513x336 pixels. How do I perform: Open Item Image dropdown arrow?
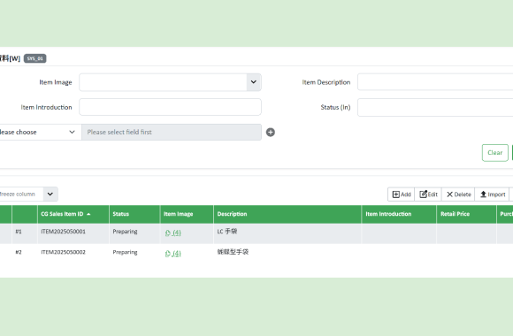[254, 82]
